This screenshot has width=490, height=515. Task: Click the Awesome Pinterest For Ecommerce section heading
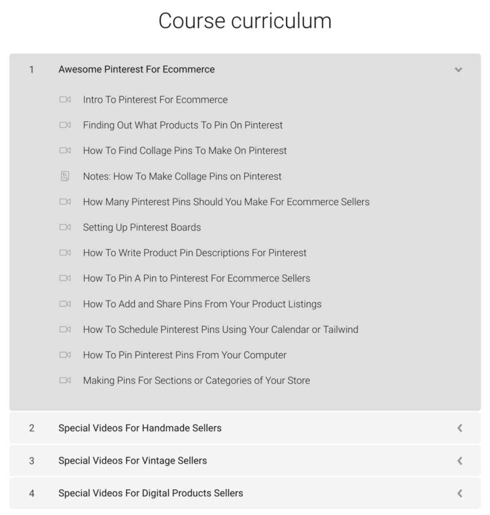(137, 69)
